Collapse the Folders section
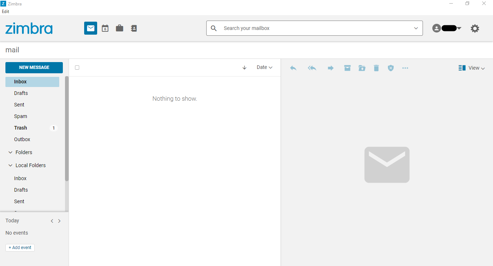 pyautogui.click(x=10, y=152)
